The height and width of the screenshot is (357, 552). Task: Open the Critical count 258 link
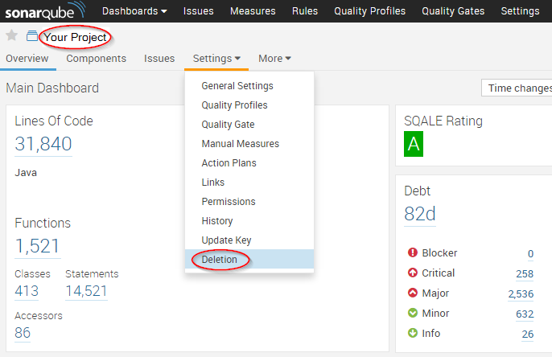pyautogui.click(x=525, y=273)
